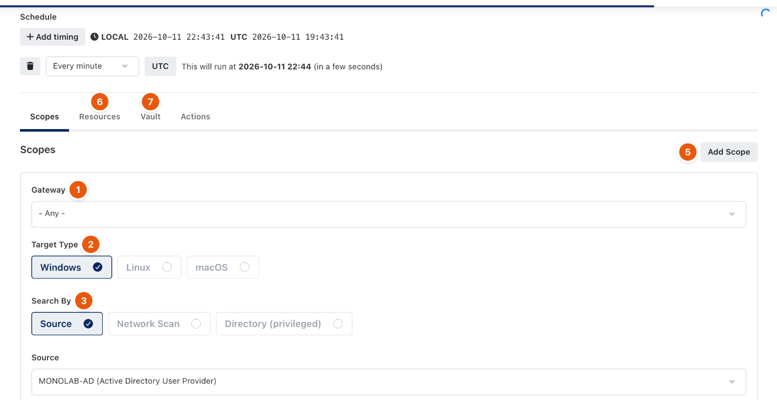Click the LOCAL 2026-10-11 22:43:41 timestamp

163,37
